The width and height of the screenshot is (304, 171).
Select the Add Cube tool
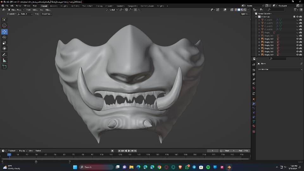coord(4,67)
